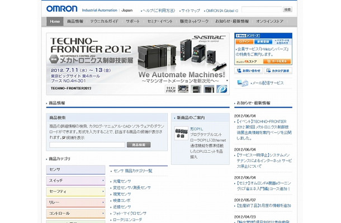The width and height of the screenshot is (341, 223).
Task: Click the 商品検索 button
Action: pyautogui.click(x=139, y=145)
